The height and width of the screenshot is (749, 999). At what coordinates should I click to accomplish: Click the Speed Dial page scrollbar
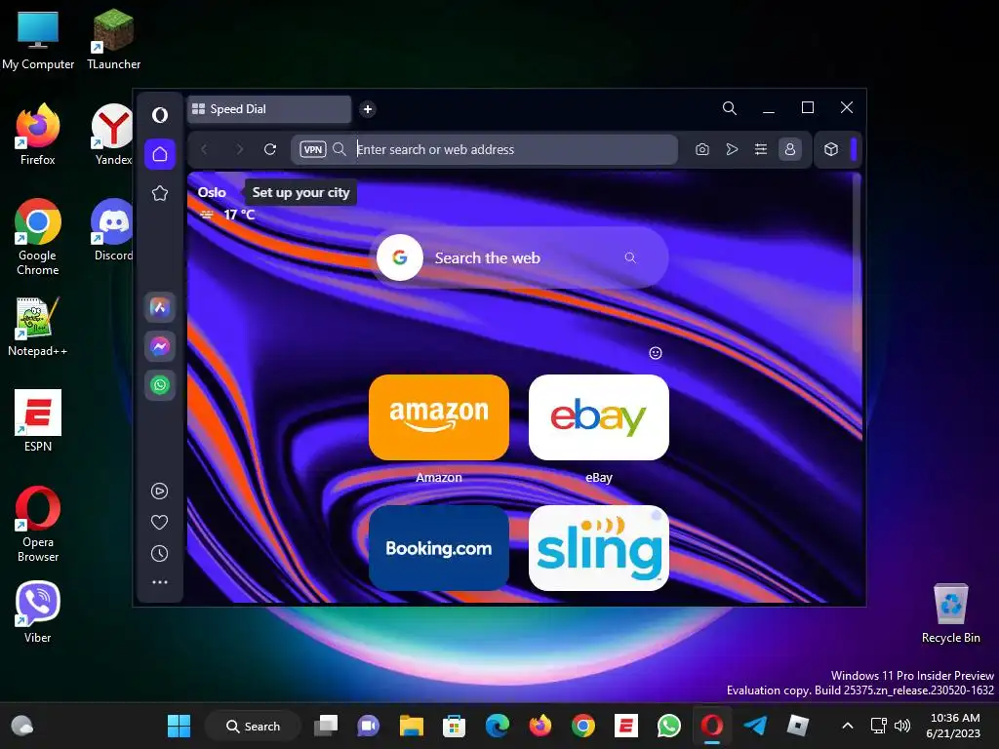pyautogui.click(x=857, y=264)
